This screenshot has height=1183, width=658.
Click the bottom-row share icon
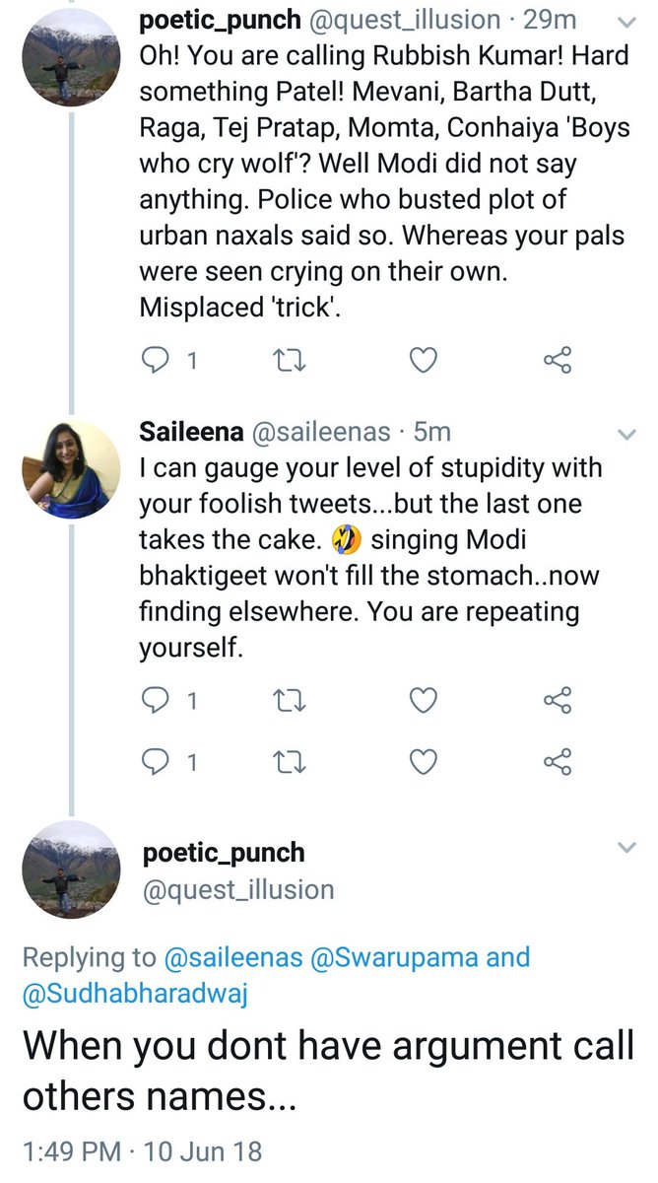point(558,762)
